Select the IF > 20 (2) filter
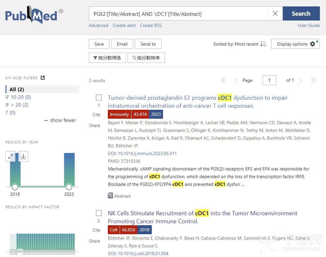Screen dimensions: 326x257 pos(17,105)
